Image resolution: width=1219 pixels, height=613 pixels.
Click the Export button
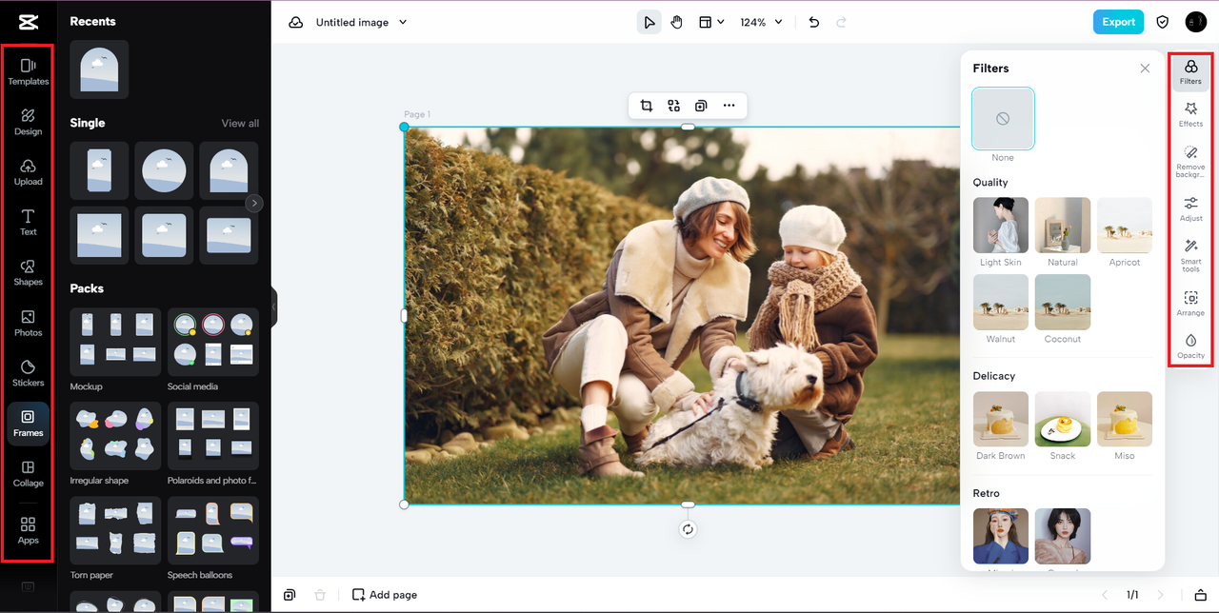1118,22
